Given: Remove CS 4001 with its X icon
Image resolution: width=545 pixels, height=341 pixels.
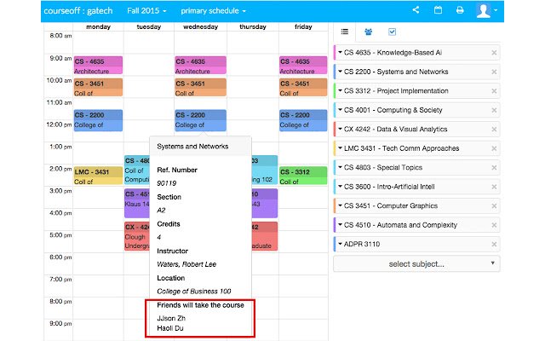Looking at the screenshot, I should click(494, 110).
